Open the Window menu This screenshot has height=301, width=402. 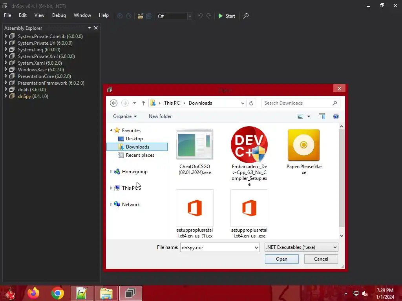[x=82, y=15]
